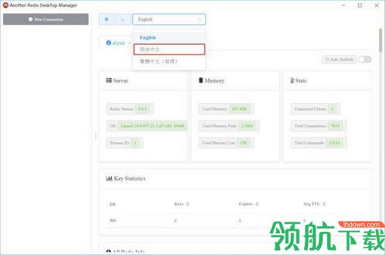
Task: Click the Stats card header
Action: tap(327, 81)
